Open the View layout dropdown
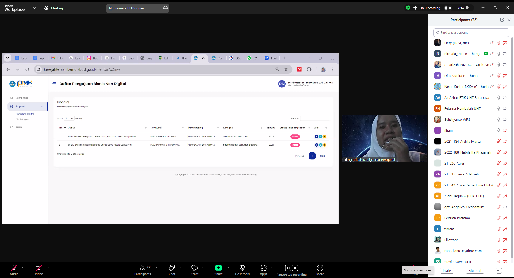Image resolution: width=514 pixels, height=278 pixels. click(x=463, y=8)
